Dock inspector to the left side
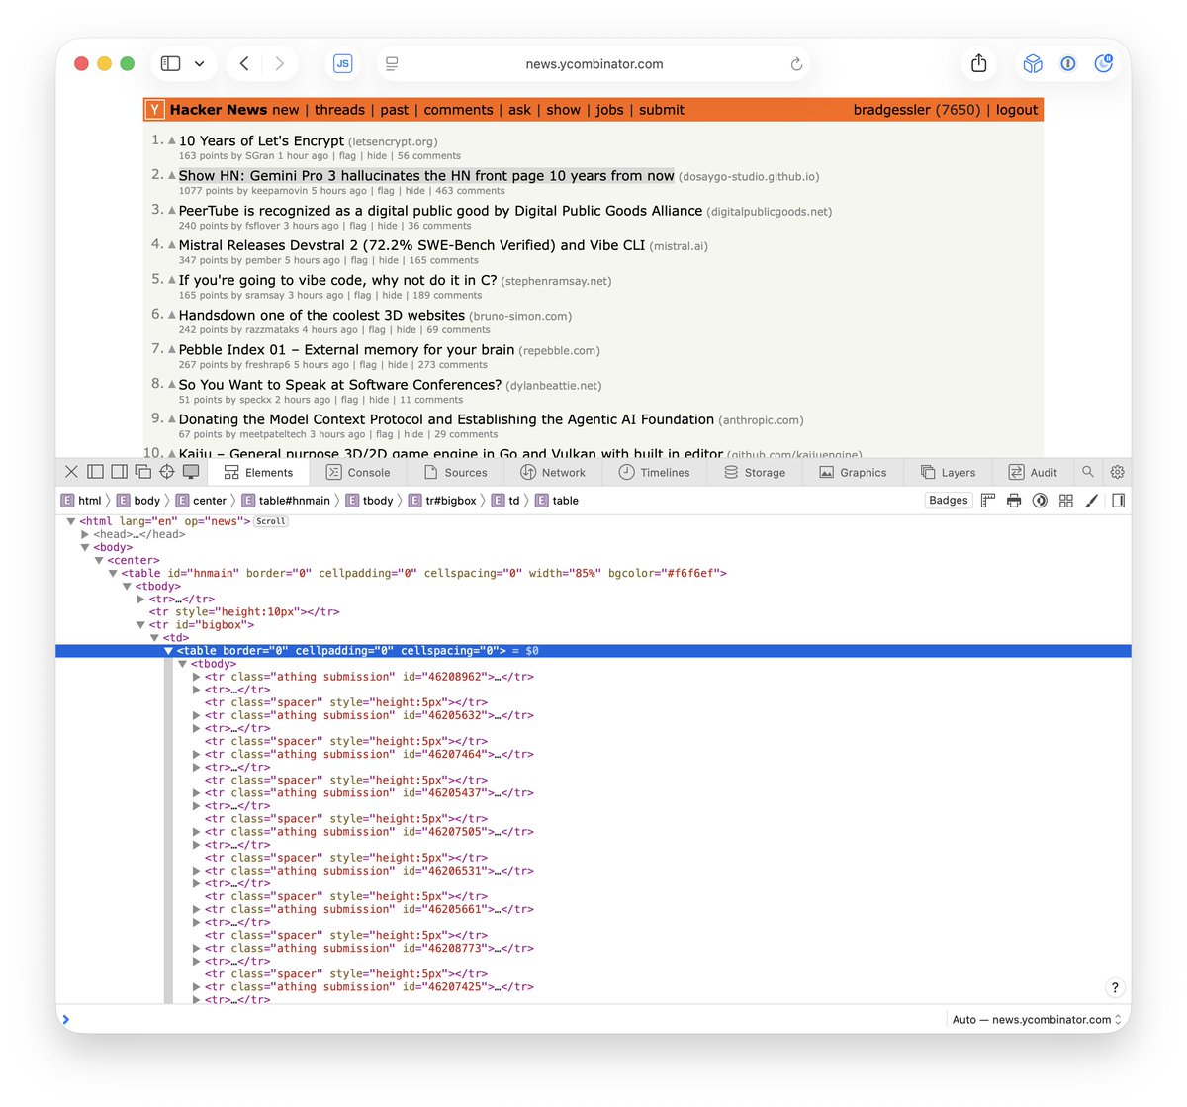 pyautogui.click(x=95, y=472)
